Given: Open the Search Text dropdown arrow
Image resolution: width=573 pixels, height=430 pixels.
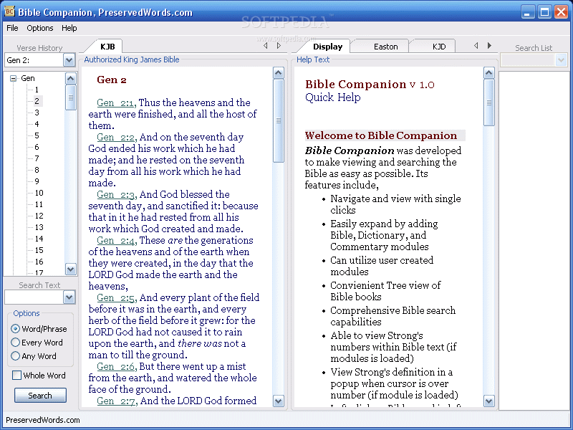Looking at the screenshot, I should [x=69, y=297].
